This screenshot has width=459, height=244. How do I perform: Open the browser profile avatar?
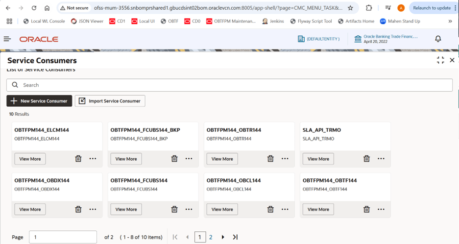pos(401,8)
